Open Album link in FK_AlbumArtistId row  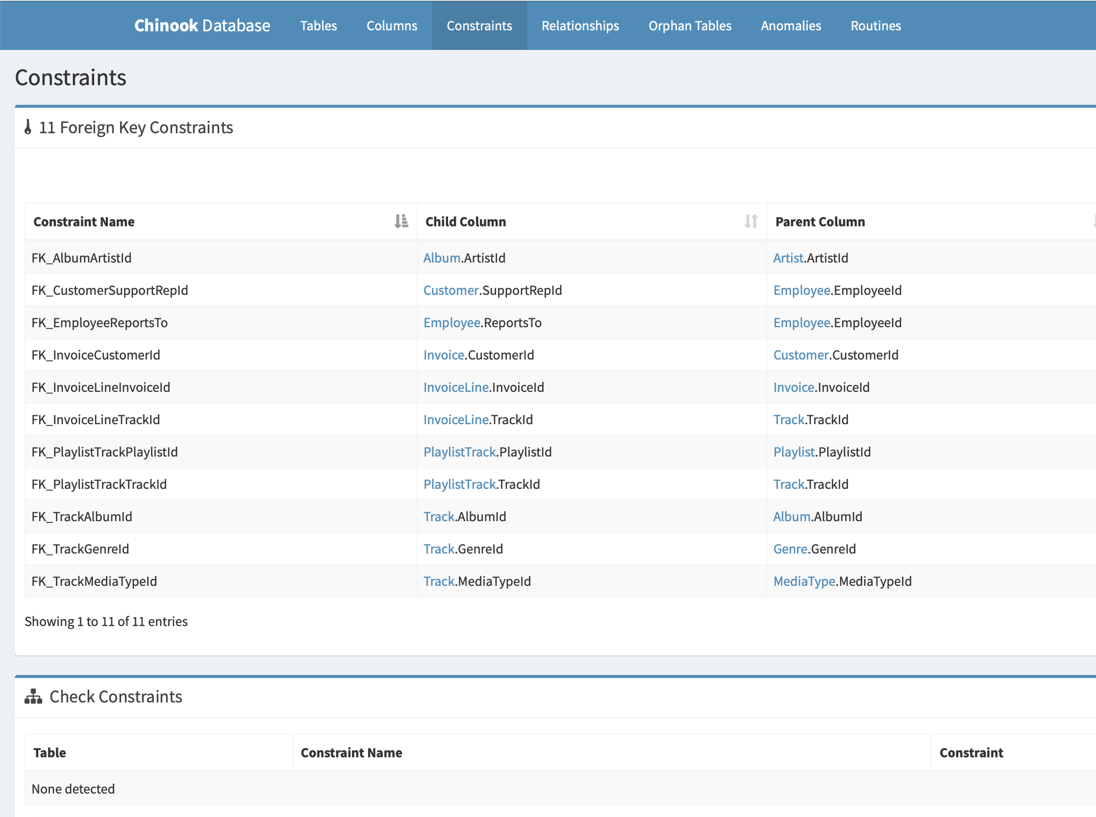coord(441,258)
